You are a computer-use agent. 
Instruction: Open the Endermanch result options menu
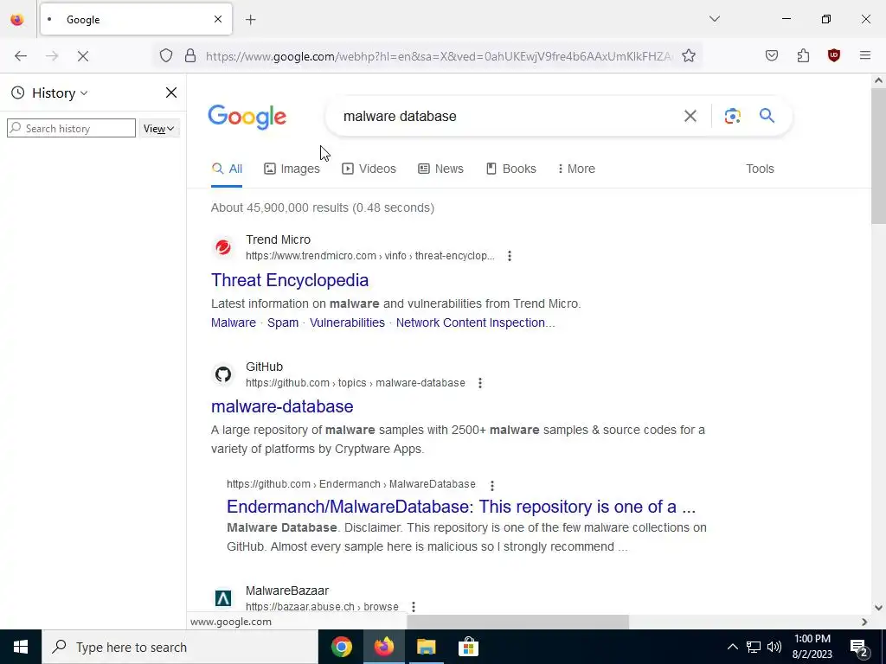(492, 485)
